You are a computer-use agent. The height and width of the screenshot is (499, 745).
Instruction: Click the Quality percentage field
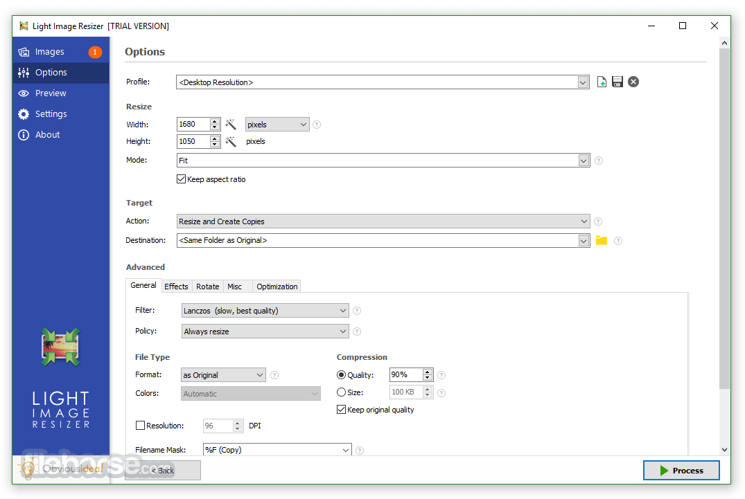coord(406,374)
